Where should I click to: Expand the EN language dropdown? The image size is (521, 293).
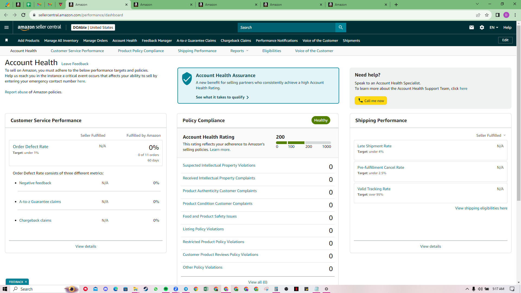click(494, 27)
